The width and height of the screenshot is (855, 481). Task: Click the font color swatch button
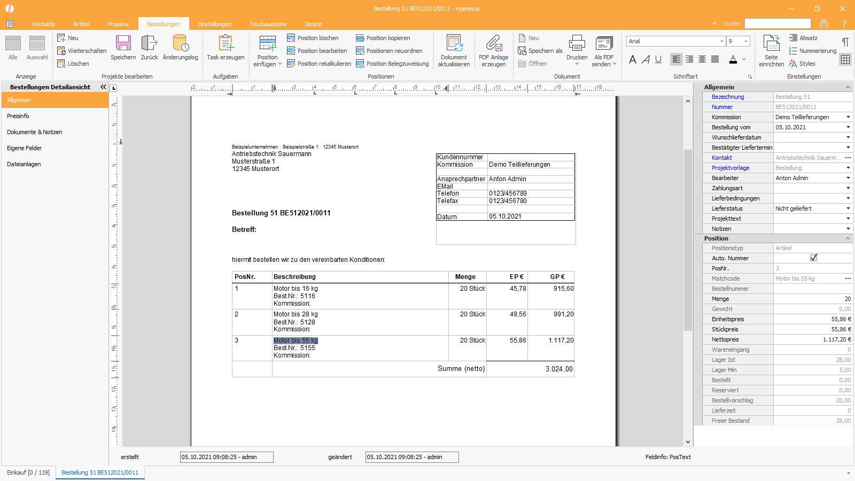tap(733, 59)
